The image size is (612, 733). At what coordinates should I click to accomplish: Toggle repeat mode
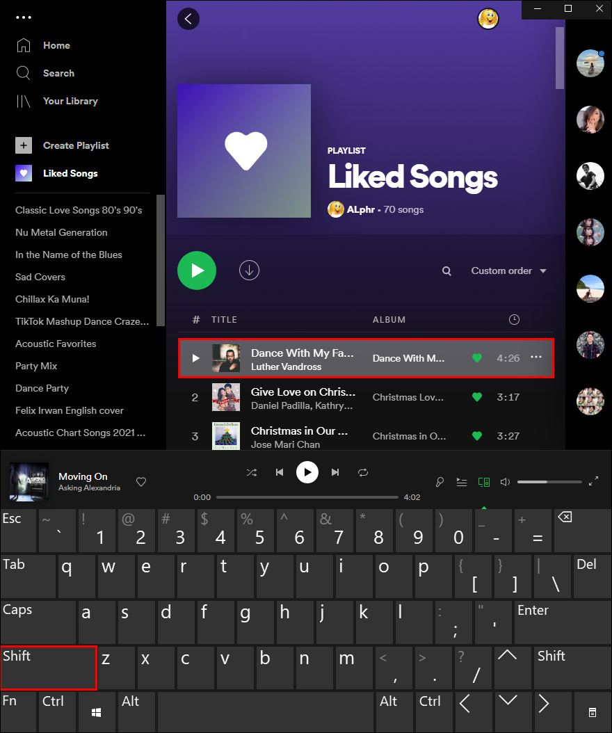pos(363,472)
